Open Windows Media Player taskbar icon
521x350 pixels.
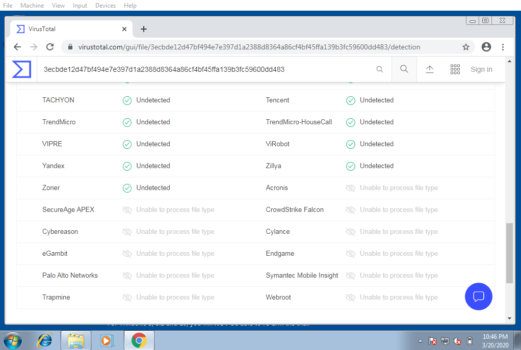(107, 340)
